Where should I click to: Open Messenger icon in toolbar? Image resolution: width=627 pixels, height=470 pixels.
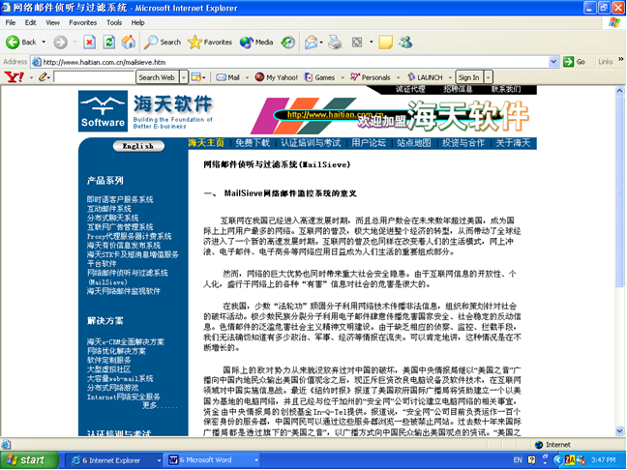pos(405,42)
